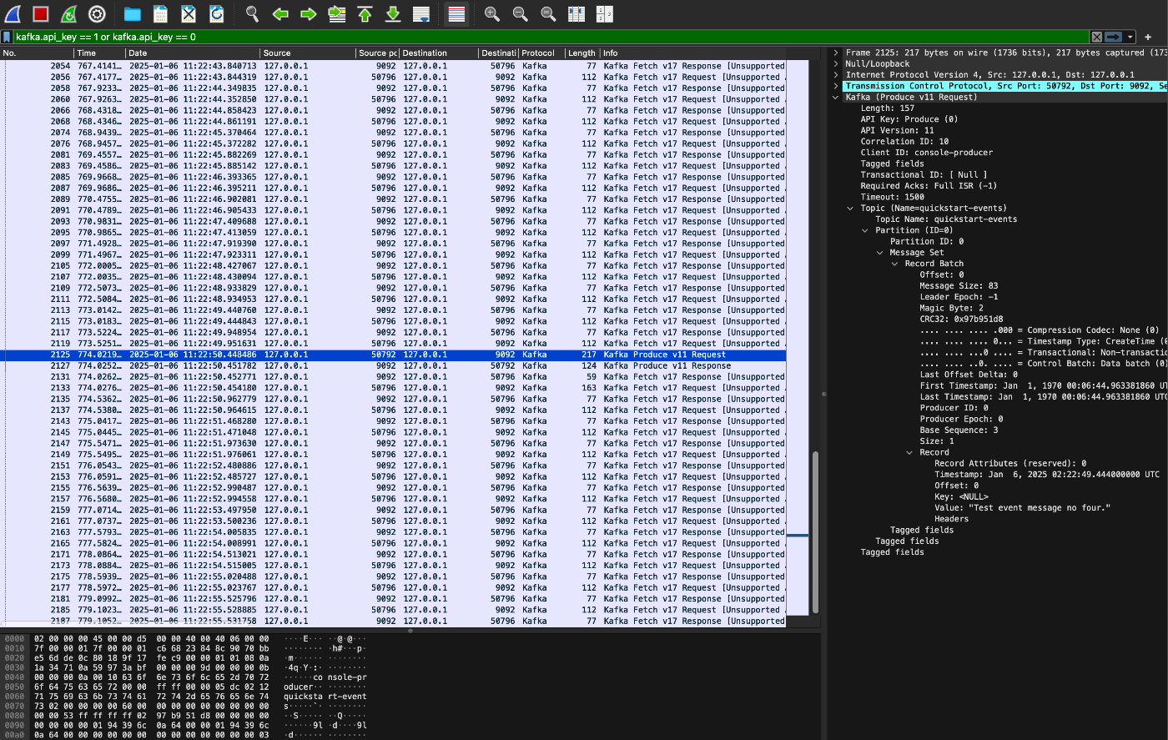Viewport: 1168px width, 740px height.
Task: Add a display filter button with plus
Action: 1148,37
